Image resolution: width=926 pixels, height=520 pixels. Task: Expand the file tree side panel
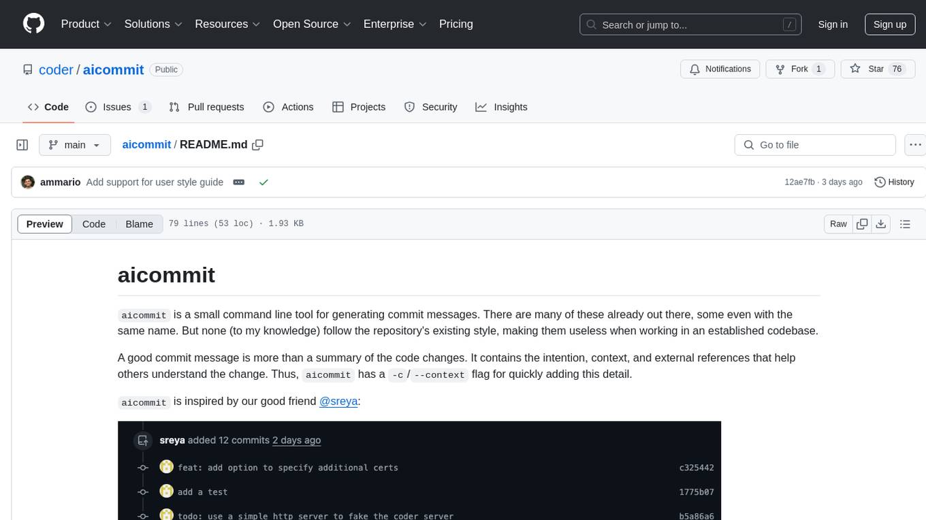click(x=22, y=145)
